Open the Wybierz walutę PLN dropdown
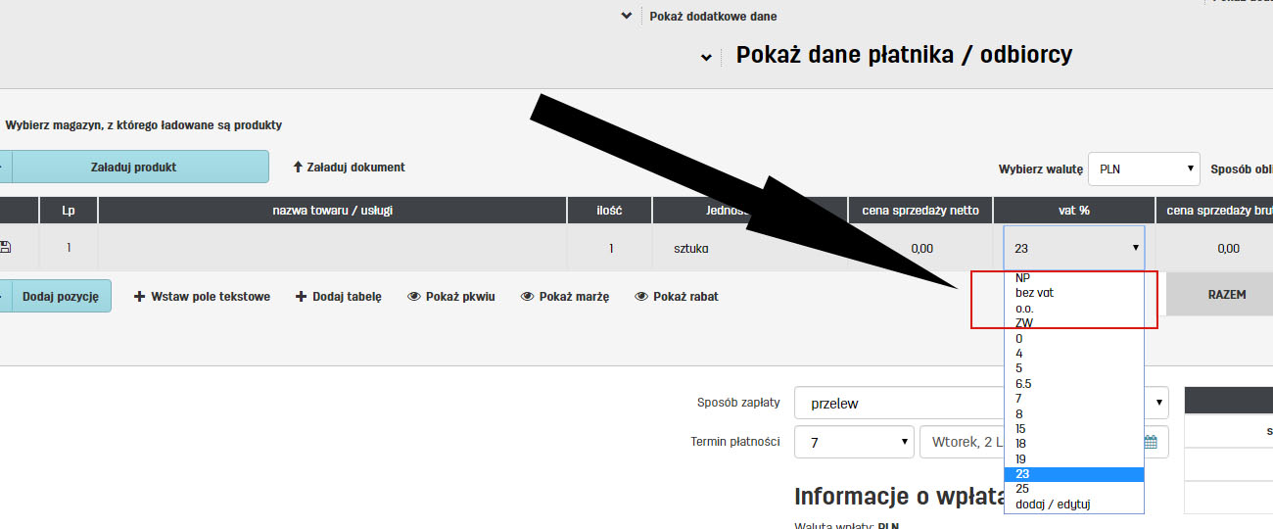The image size is (1273, 529). pyautogui.click(x=1144, y=168)
